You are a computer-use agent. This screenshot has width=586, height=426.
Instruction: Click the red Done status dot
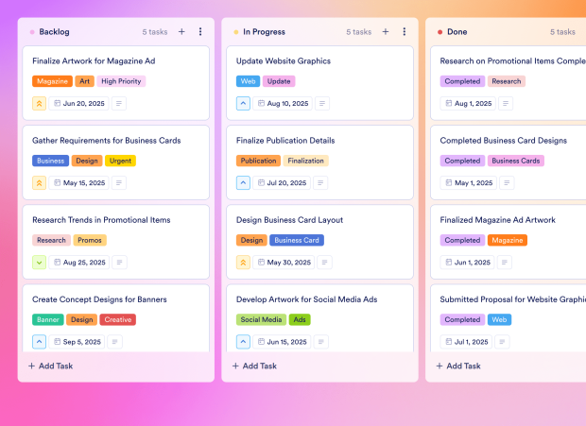pos(440,32)
